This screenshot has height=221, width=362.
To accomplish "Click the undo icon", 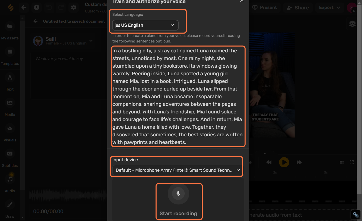I will pos(49,7).
